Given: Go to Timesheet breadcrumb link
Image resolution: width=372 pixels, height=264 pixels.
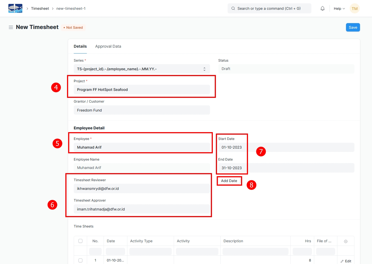Looking at the screenshot, I should point(40,8).
